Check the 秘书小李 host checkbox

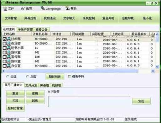[x=4, y=48]
